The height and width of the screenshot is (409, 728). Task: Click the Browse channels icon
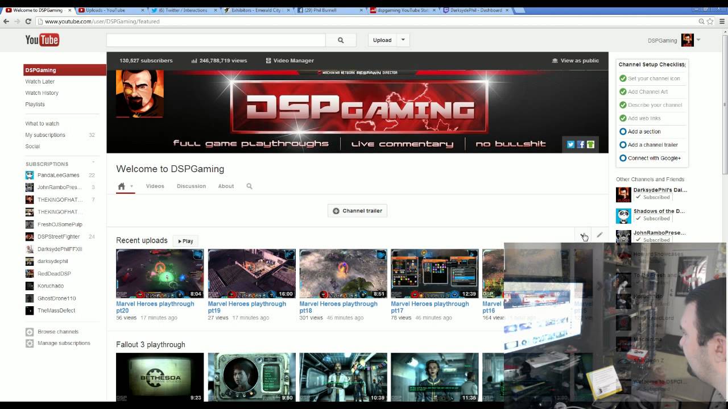(30, 332)
